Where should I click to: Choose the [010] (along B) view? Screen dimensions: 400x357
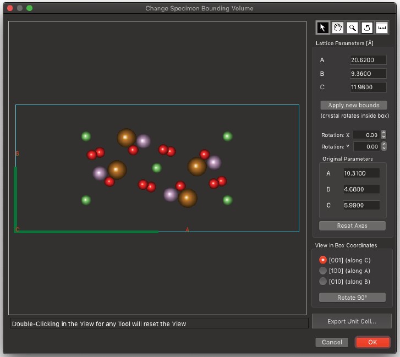323,282
